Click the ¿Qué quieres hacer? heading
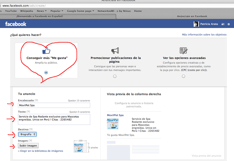The width and height of the screenshot is (234, 161). click(x=26, y=35)
